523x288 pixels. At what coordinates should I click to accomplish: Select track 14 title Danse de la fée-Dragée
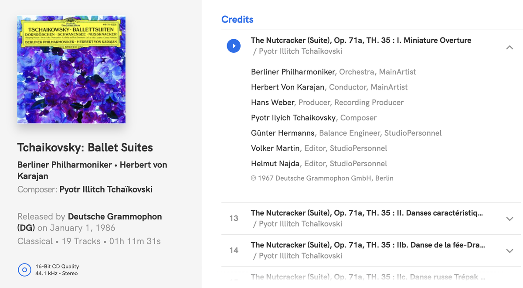click(368, 245)
